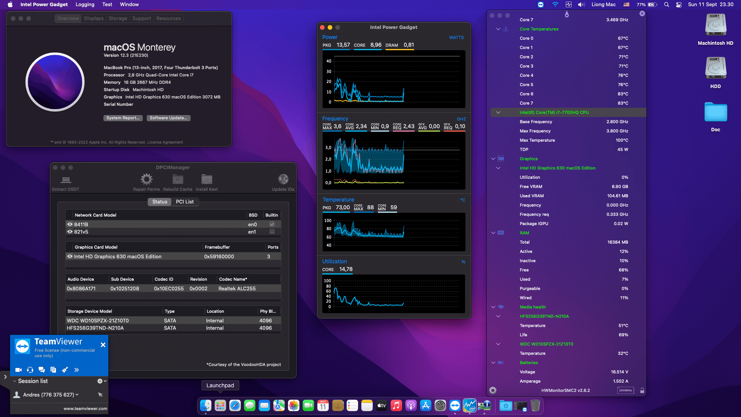
Task: Collapse the HFS256G39TND-N210A drive entry
Action: 498,316
